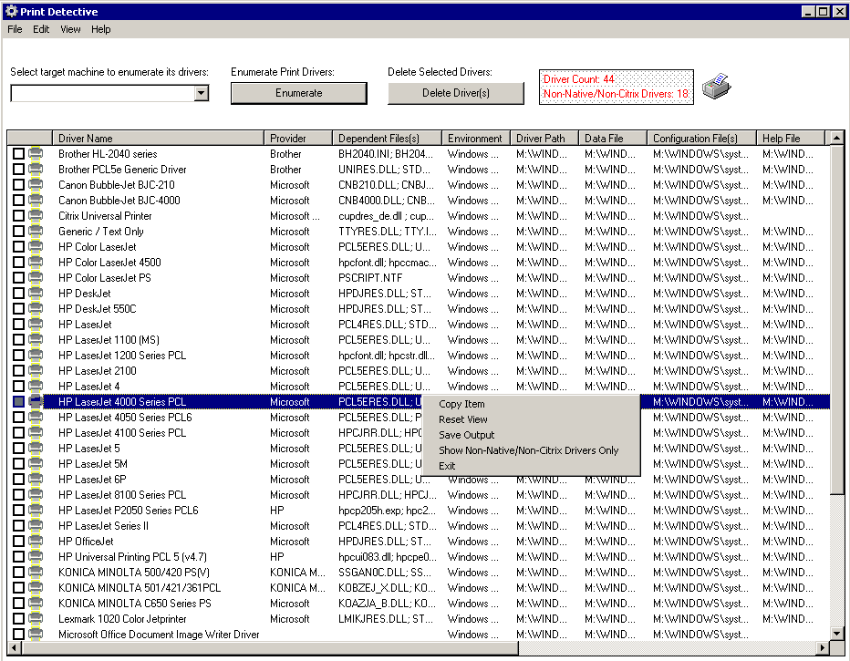Click the vertical scrollbar down arrow
Screen dimensions: 850x661
click(837, 634)
